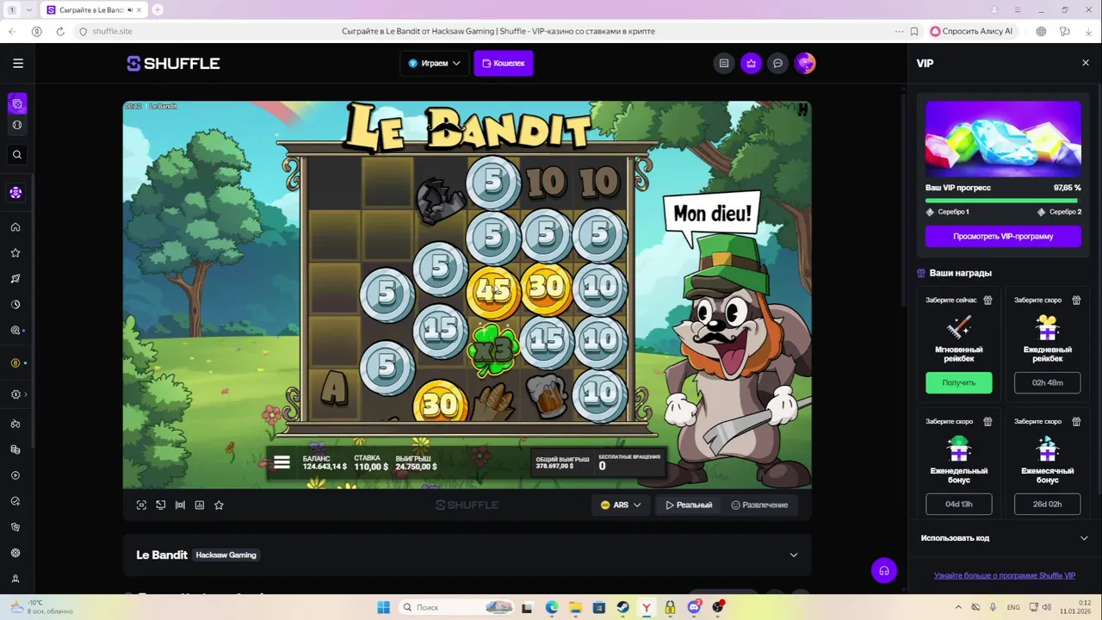This screenshot has height=620, width=1102.
Task: Open a new browser tab with plus
Action: [158, 9]
